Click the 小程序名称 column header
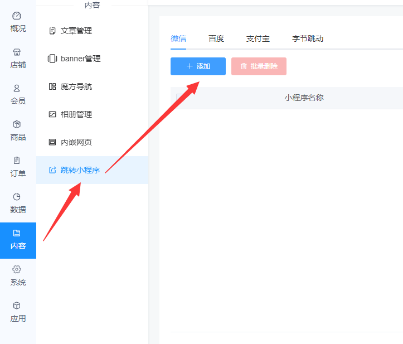This screenshot has width=403, height=344. (304, 98)
